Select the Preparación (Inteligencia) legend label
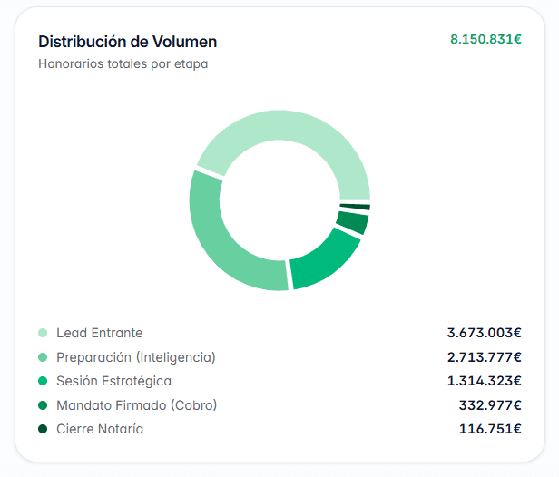 [136, 357]
